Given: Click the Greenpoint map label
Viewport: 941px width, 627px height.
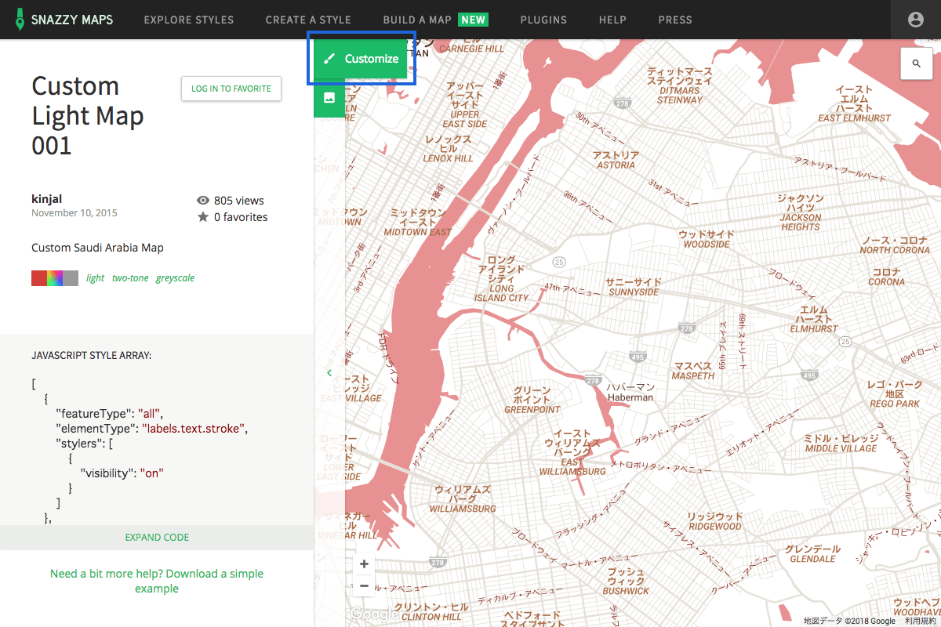Looking at the screenshot, I should pos(532,400).
